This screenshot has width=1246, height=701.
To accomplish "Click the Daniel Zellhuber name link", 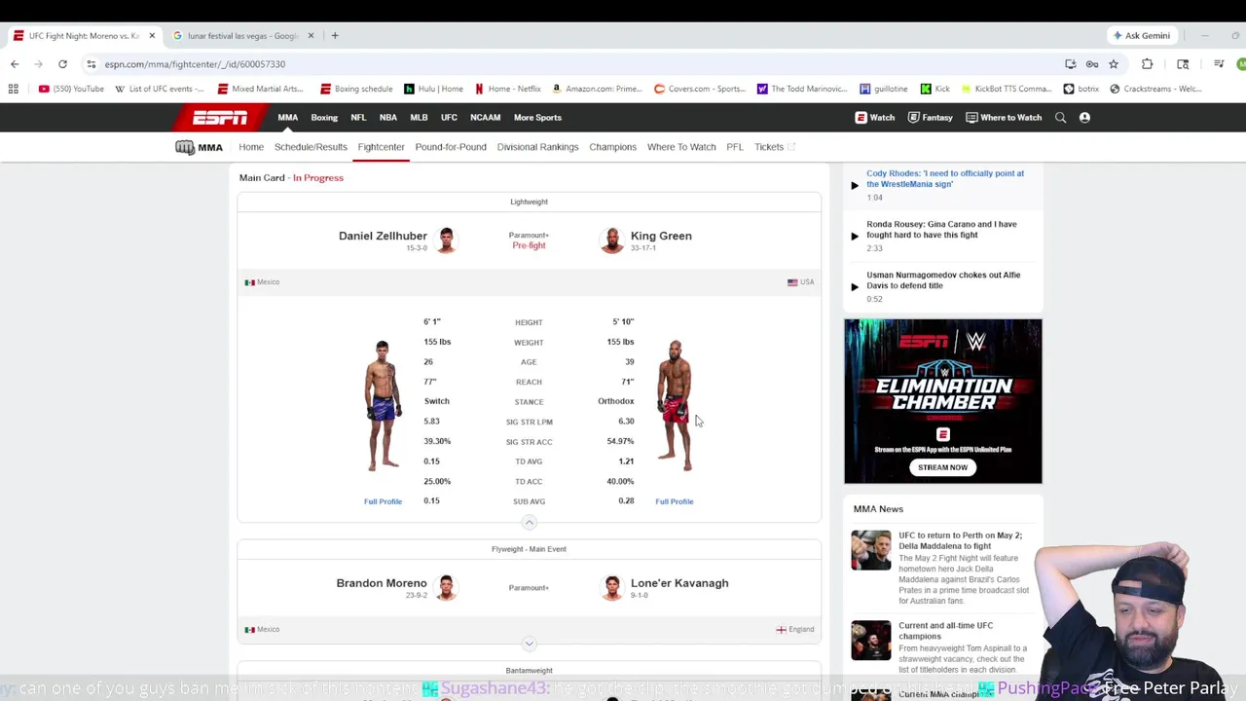I will pos(383,236).
